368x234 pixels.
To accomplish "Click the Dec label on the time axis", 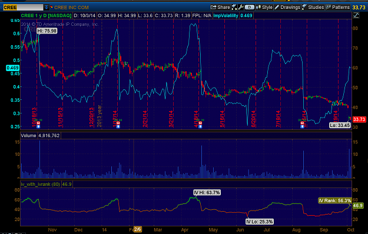I will pyautogui.click(x=78, y=230).
